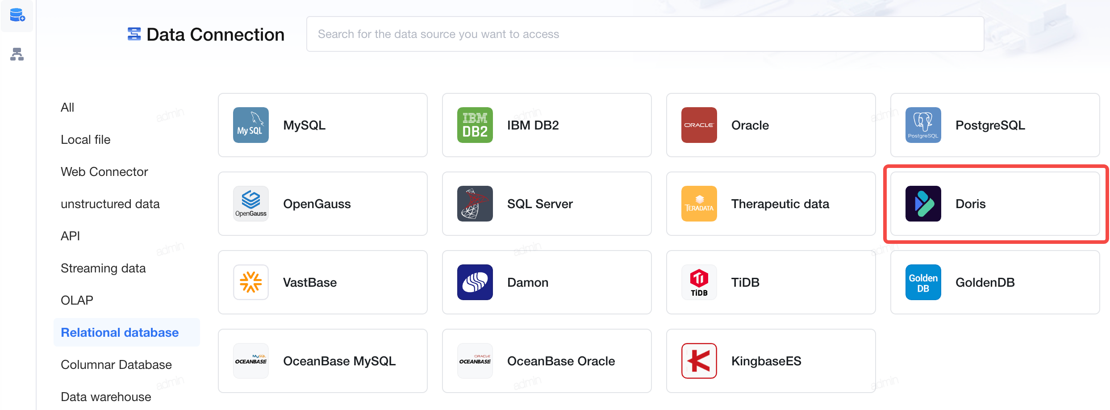Open the VastBase connection card

click(x=323, y=282)
